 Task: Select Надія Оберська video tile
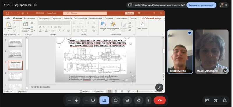[212, 52]
